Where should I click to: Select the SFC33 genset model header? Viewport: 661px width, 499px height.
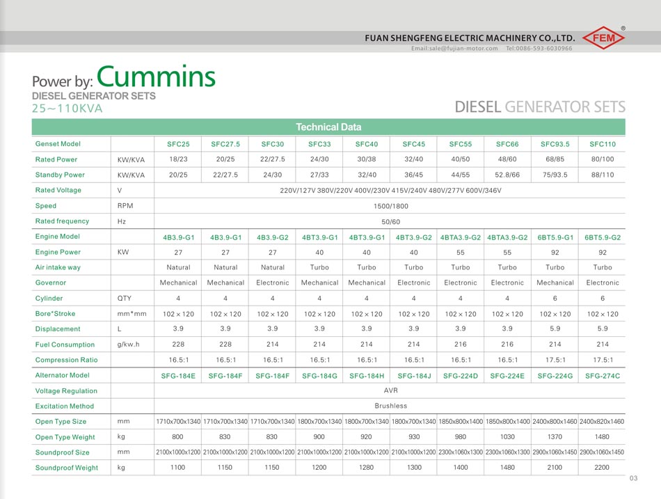[319, 144]
